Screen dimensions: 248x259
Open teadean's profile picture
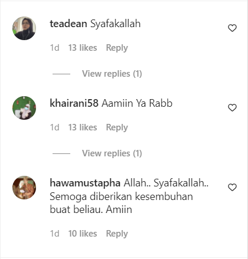click(24, 28)
